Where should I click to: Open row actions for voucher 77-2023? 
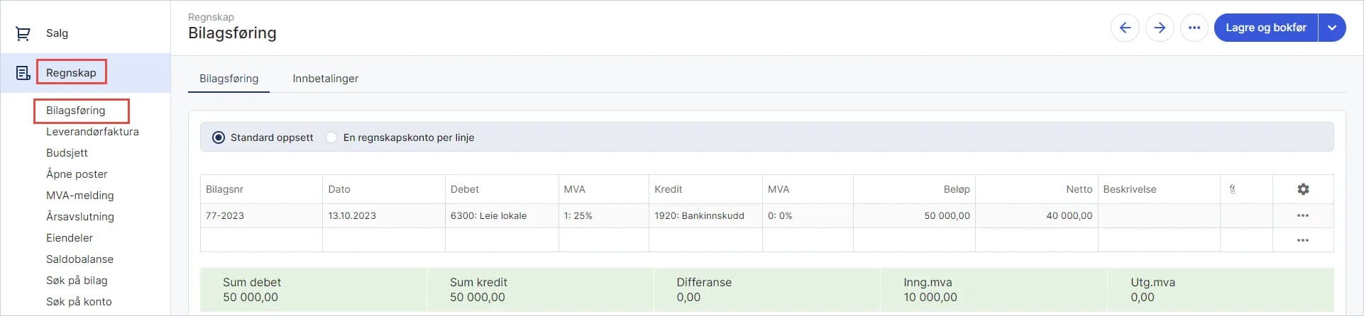tap(1303, 215)
